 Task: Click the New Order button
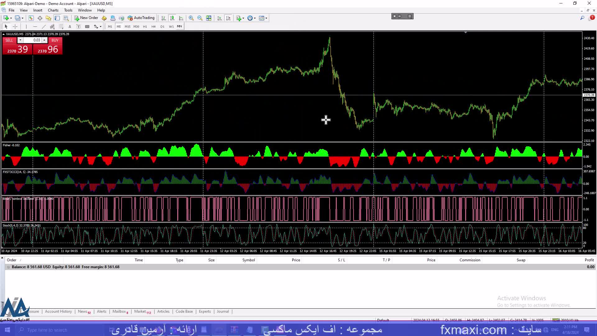pyautogui.click(x=86, y=18)
